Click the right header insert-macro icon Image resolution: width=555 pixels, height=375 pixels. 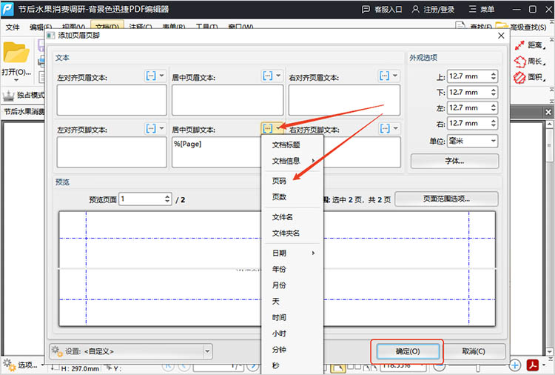coord(384,76)
